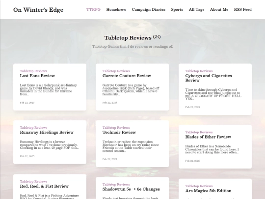Click the date under Technoir Review
Image resolution: width=265 pixels, height=199 pixels.
pyautogui.click(x=109, y=159)
